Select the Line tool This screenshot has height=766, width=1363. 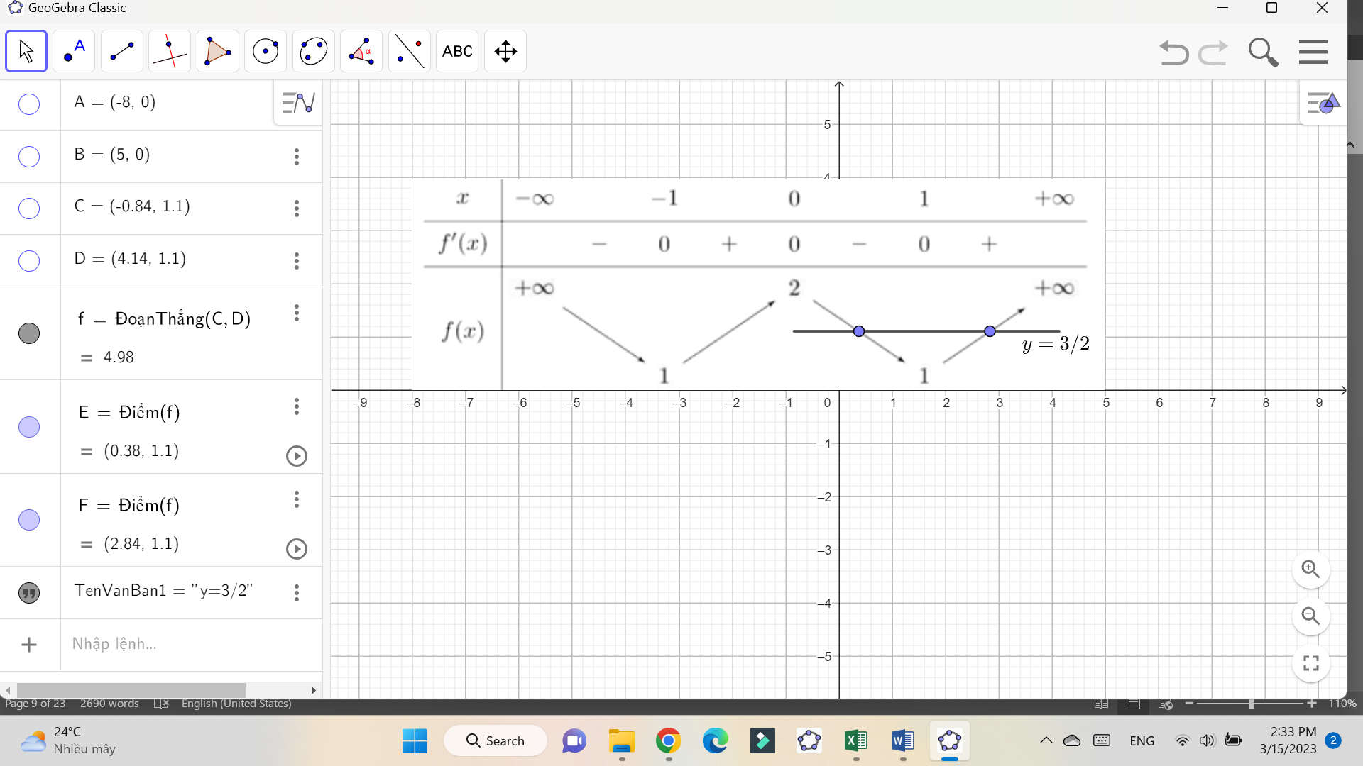click(x=122, y=51)
